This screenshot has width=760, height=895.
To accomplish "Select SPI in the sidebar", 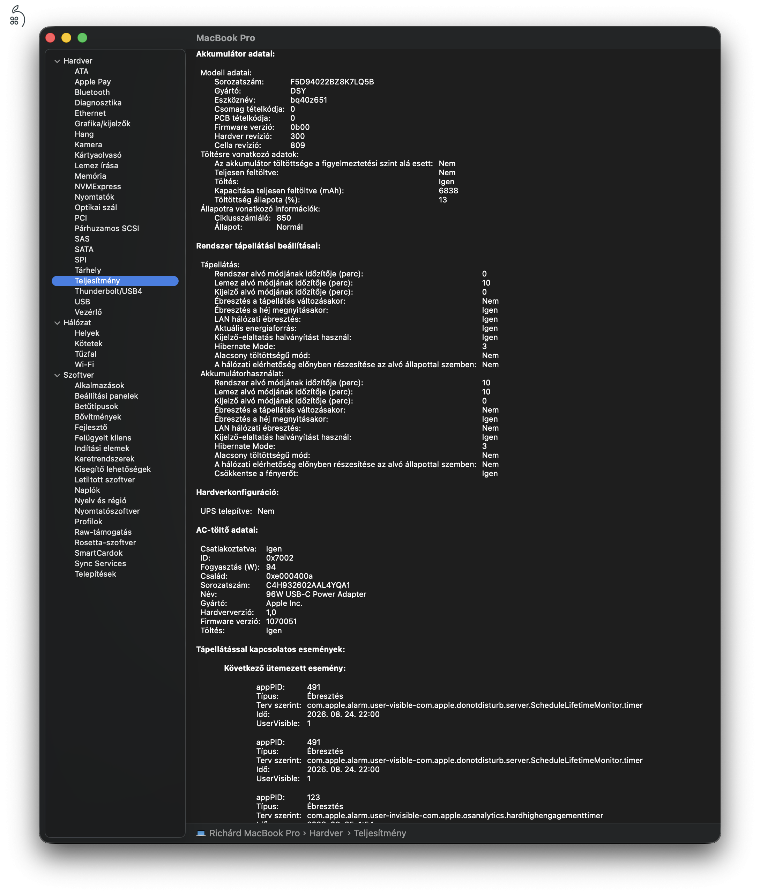I will coord(81,260).
